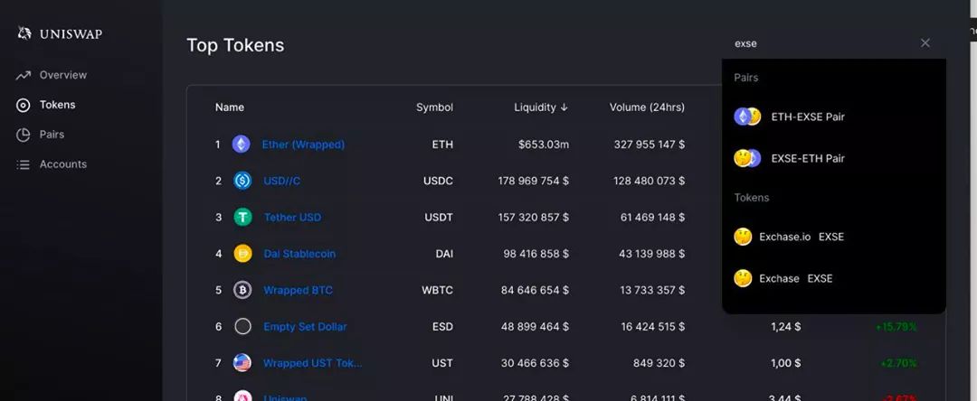Click the Wrapped BTC token icon
The image size is (977, 401).
click(242, 290)
